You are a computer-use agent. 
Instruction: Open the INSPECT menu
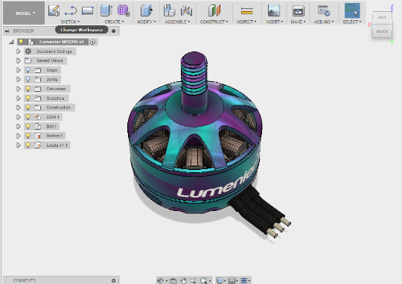pos(246,22)
